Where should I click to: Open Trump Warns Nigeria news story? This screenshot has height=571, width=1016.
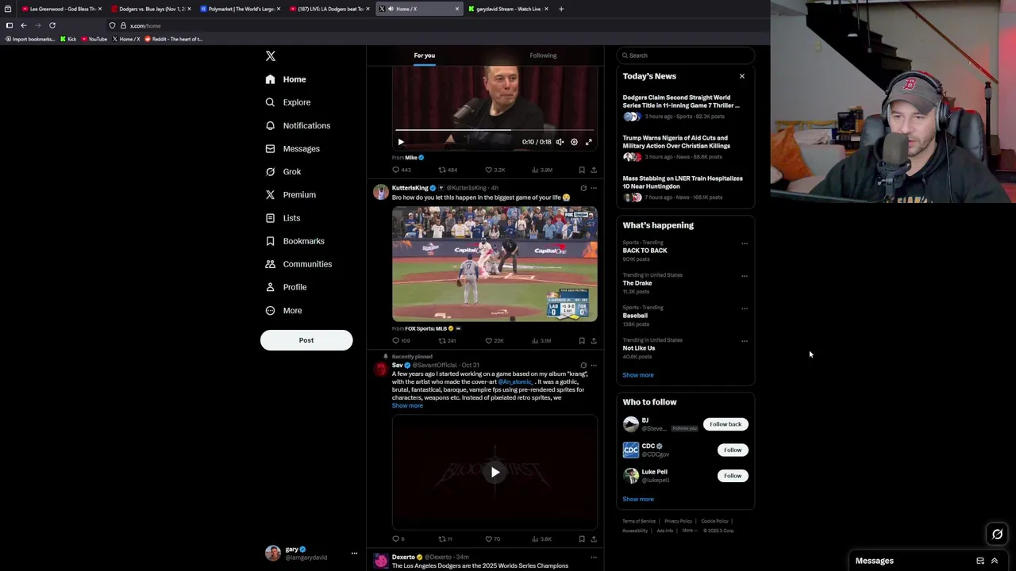click(684, 149)
